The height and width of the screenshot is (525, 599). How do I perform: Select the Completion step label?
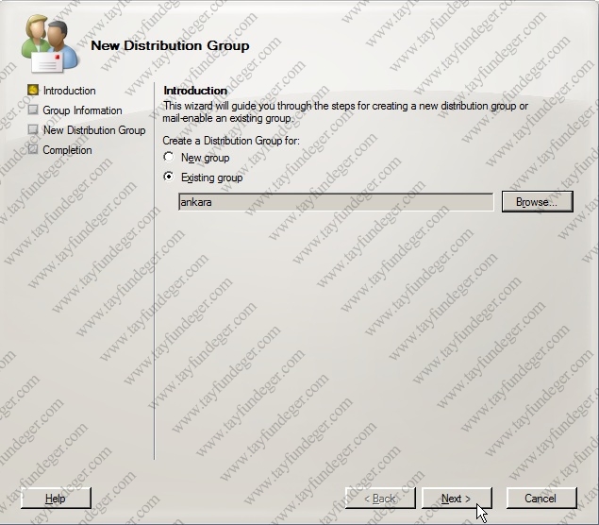point(67,150)
